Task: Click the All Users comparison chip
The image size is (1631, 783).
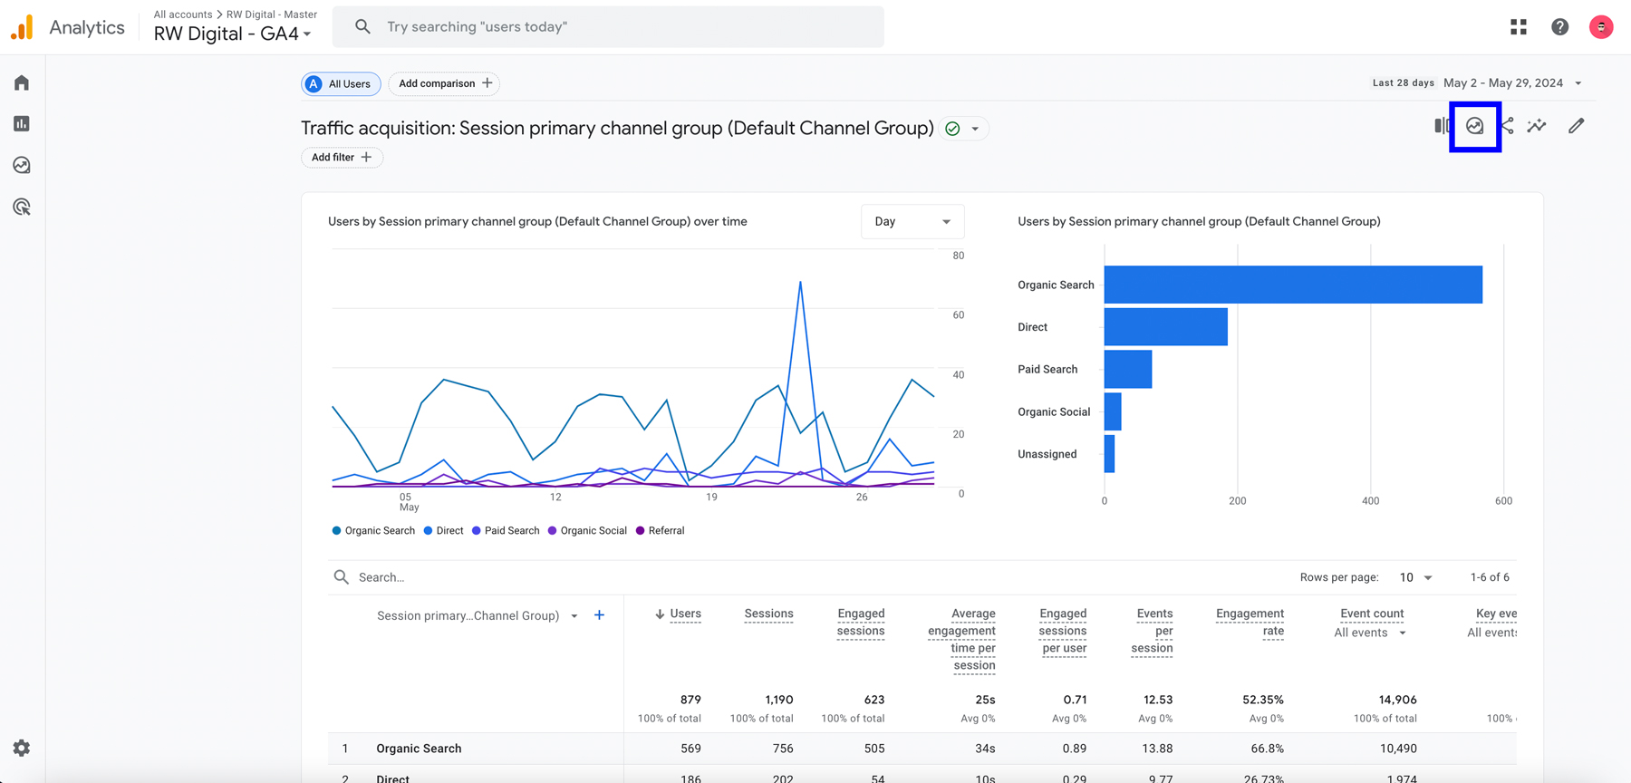Action: (341, 84)
